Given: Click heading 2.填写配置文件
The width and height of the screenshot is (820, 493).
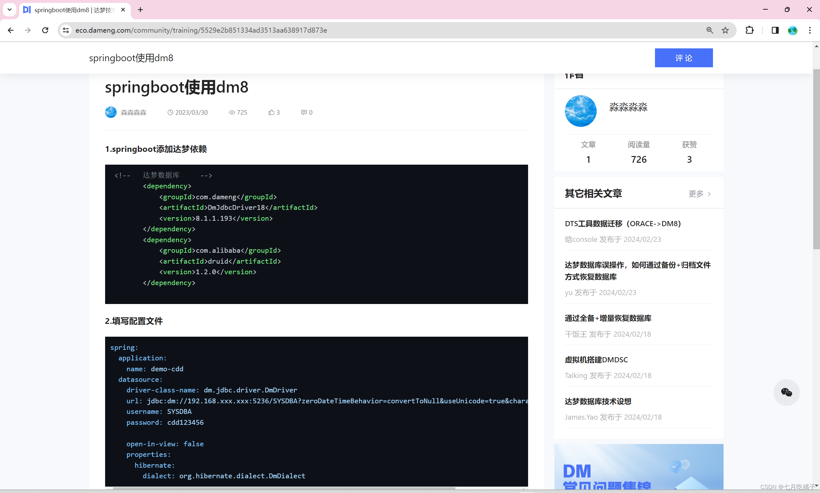Looking at the screenshot, I should pyautogui.click(x=134, y=321).
